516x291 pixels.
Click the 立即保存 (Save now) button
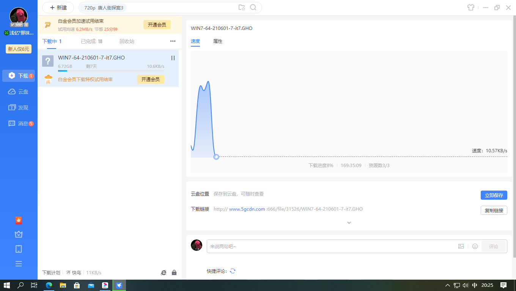click(494, 196)
